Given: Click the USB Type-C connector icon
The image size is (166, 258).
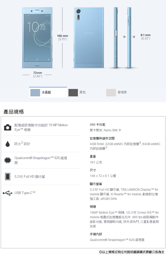Looking at the screenshot, I should click(8, 193).
